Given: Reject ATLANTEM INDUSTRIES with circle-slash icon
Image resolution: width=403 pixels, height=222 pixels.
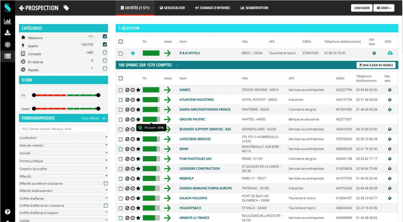Looking at the screenshot, I should [127, 100].
